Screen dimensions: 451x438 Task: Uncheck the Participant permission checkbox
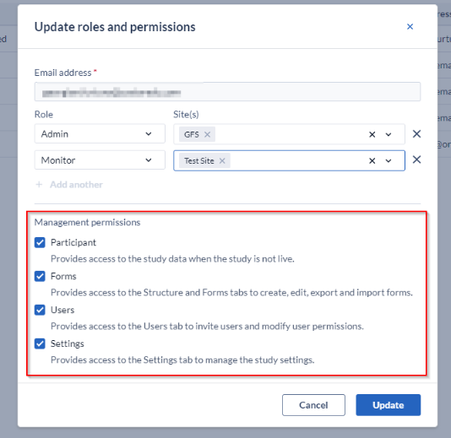(x=40, y=242)
